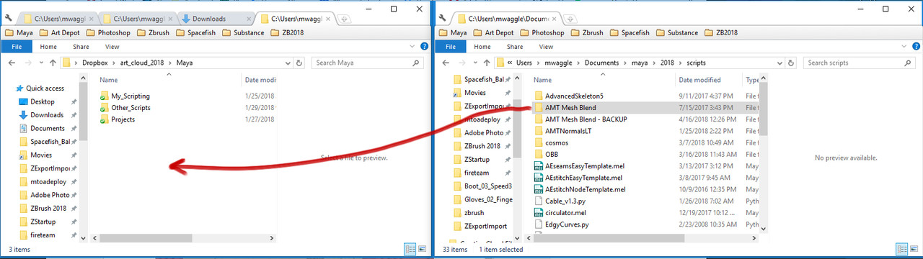Click Documents in right breadcrumb path
Image resolution: width=923 pixels, height=259 pixels.
tap(601, 63)
